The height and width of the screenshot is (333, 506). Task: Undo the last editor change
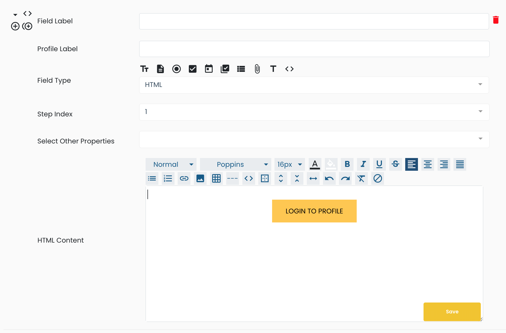[329, 178]
